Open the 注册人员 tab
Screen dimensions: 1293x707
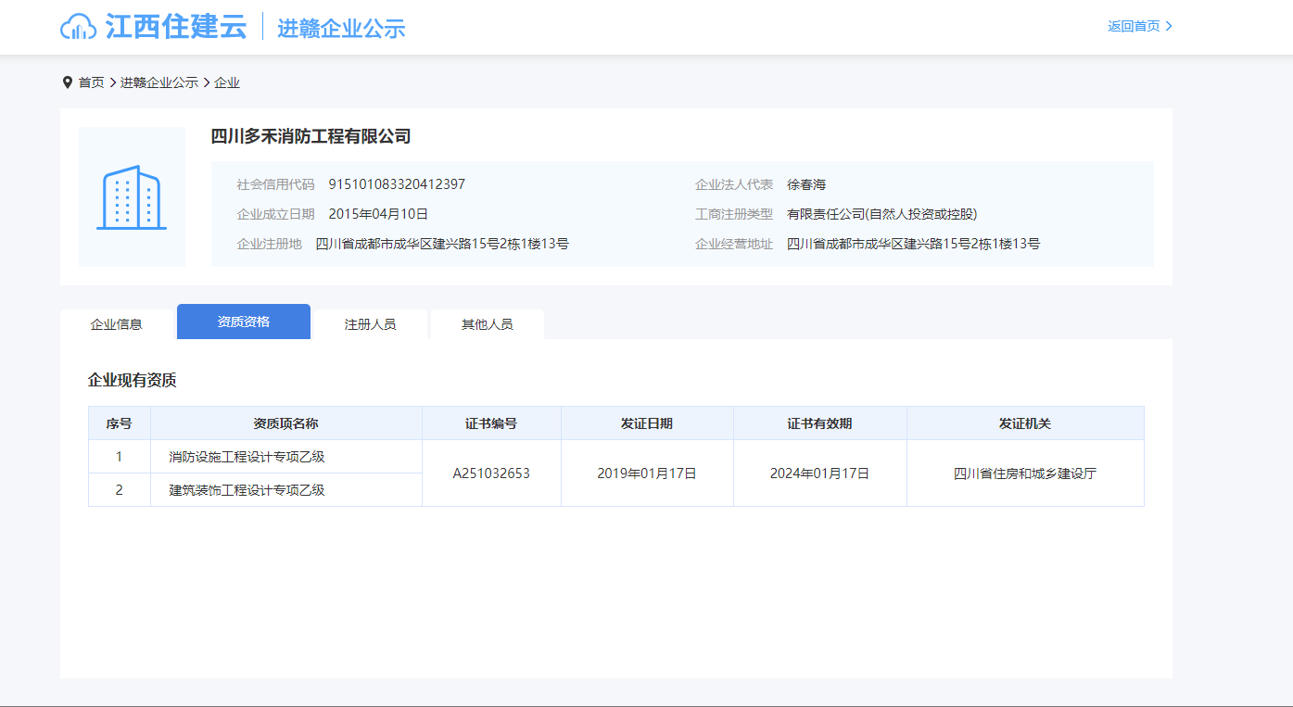pyautogui.click(x=370, y=324)
